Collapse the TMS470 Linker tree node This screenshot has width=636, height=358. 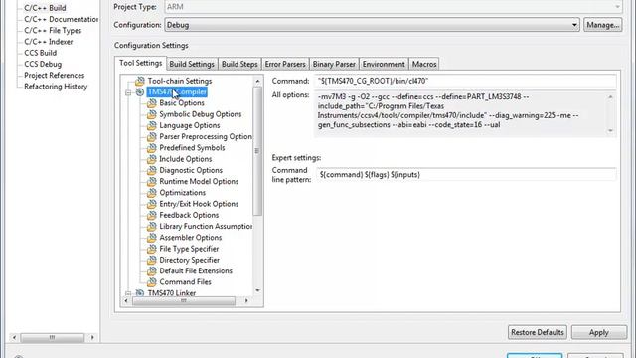tap(128, 293)
